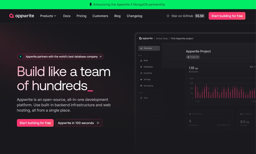Click the arrow icon in the partnership pill
Image resolution: width=256 pixels, height=154 pixels.
pos(100,56)
